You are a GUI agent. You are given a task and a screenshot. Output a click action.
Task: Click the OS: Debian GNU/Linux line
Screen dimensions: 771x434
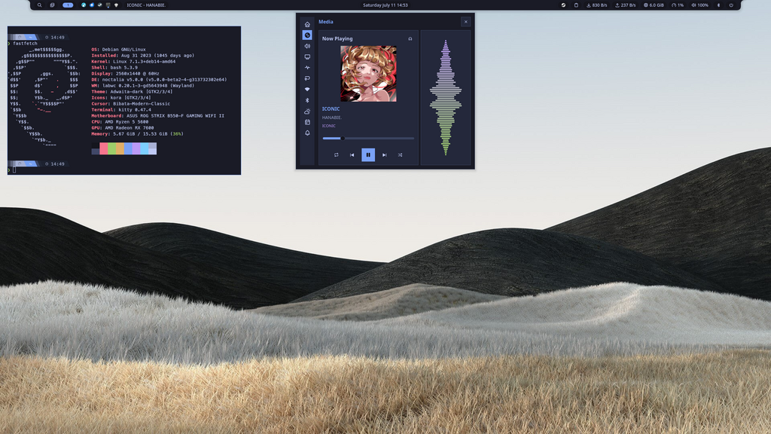[118, 49]
